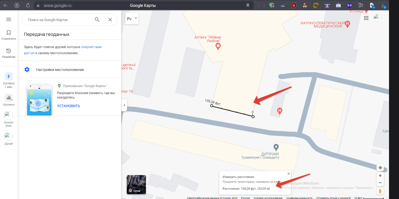This screenshot has width=399, height=199.
Task: Select the ДИТЯЧИЙ Травмпункт Охмадиту pin
Action: tap(276, 147)
